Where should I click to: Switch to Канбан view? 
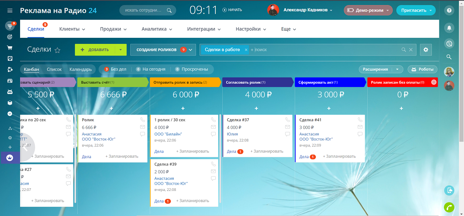point(31,69)
